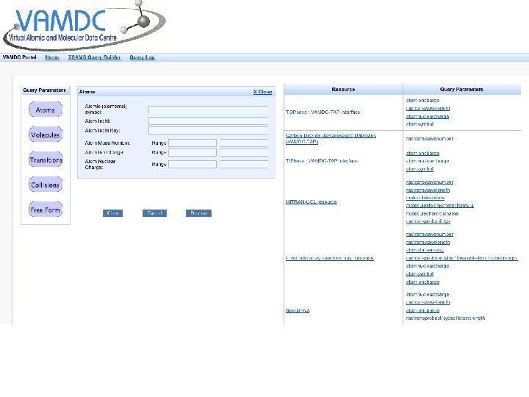Open the Carbon Dioxide Spectroscopic Databank link

point(331,138)
